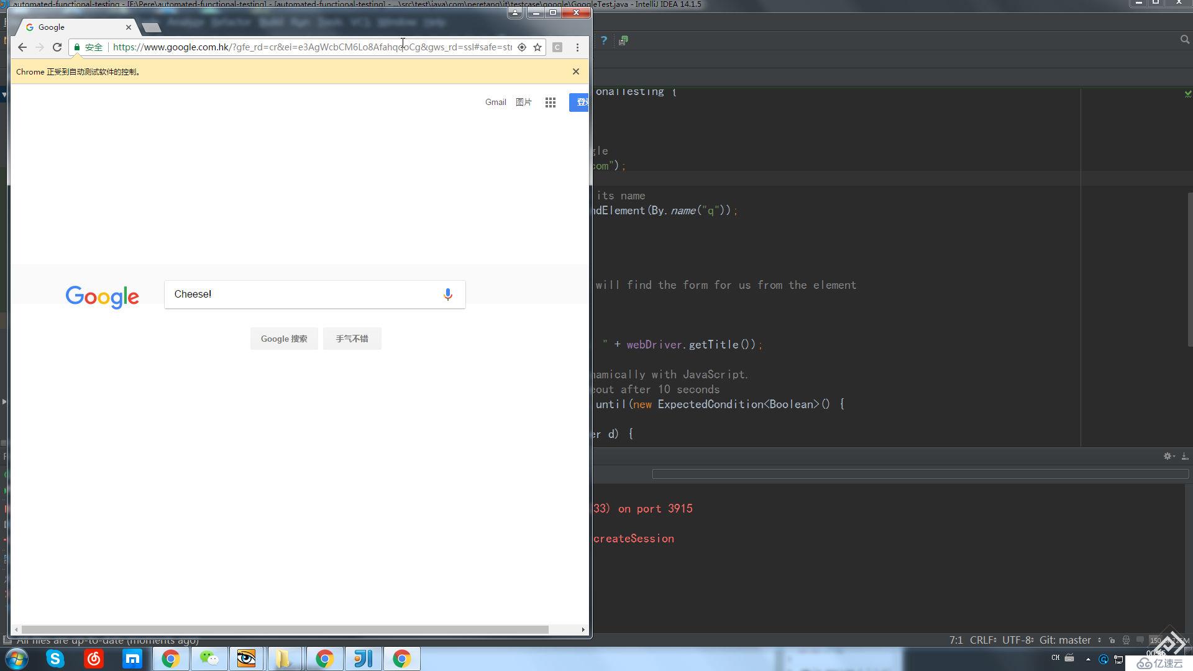The height and width of the screenshot is (671, 1193).
Task: Click the Hector inspector icon
Action: pos(1126,640)
